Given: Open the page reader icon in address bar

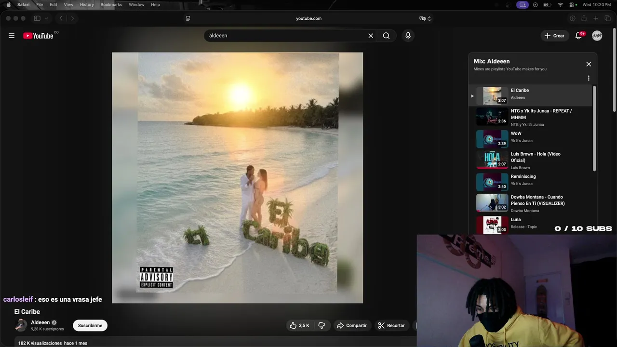Looking at the screenshot, I should pos(188,18).
